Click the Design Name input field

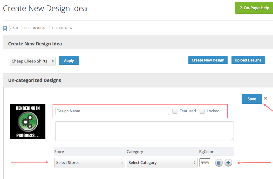pyautogui.click(x=112, y=111)
